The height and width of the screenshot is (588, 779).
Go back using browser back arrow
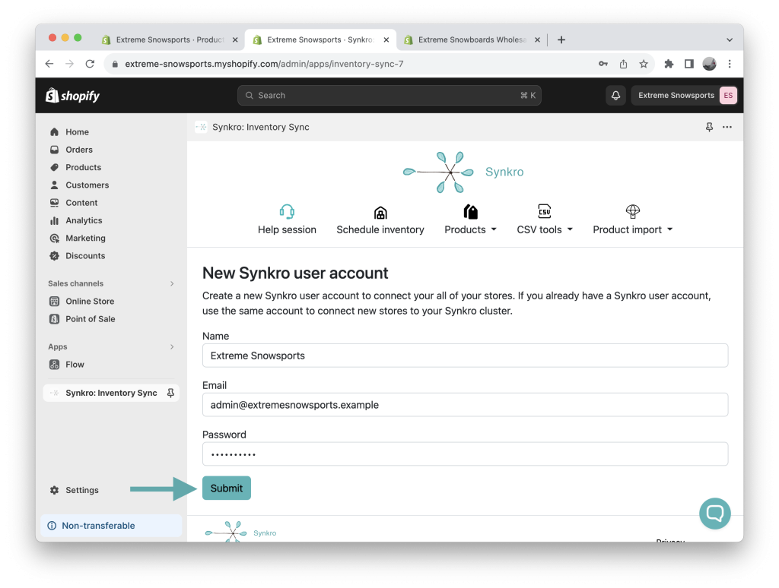point(49,64)
